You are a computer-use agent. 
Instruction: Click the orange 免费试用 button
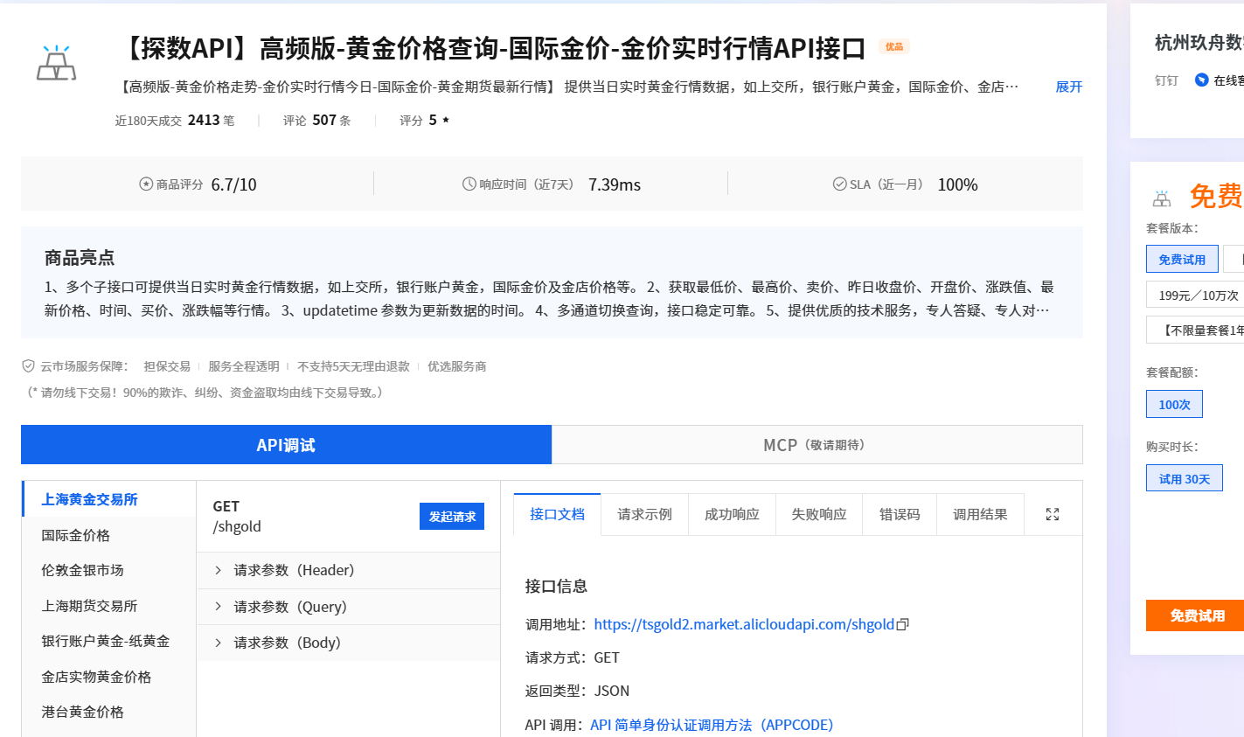click(1199, 615)
